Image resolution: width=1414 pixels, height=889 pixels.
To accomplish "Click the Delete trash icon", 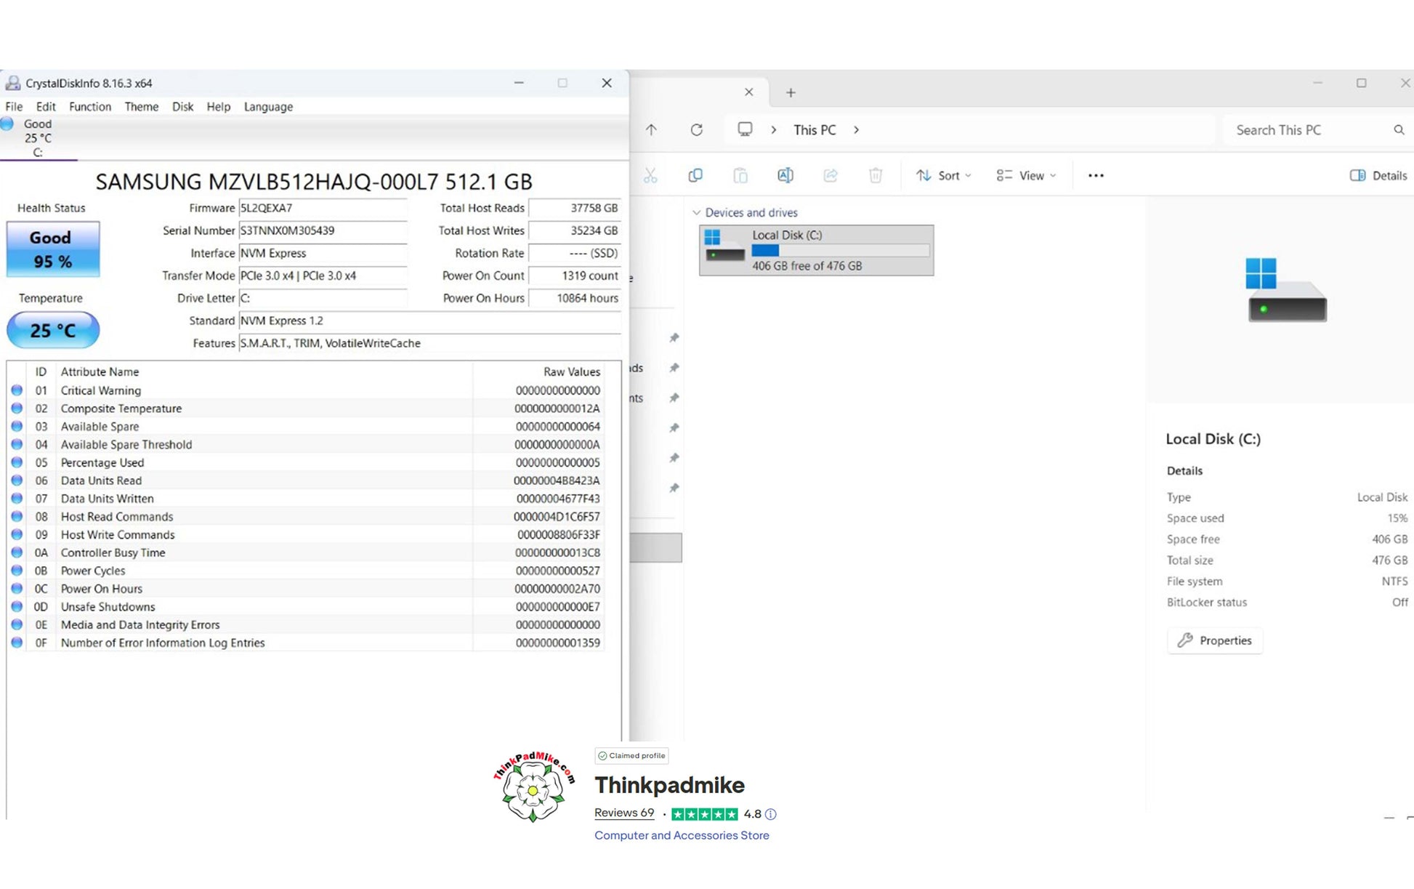I will pyautogui.click(x=876, y=175).
